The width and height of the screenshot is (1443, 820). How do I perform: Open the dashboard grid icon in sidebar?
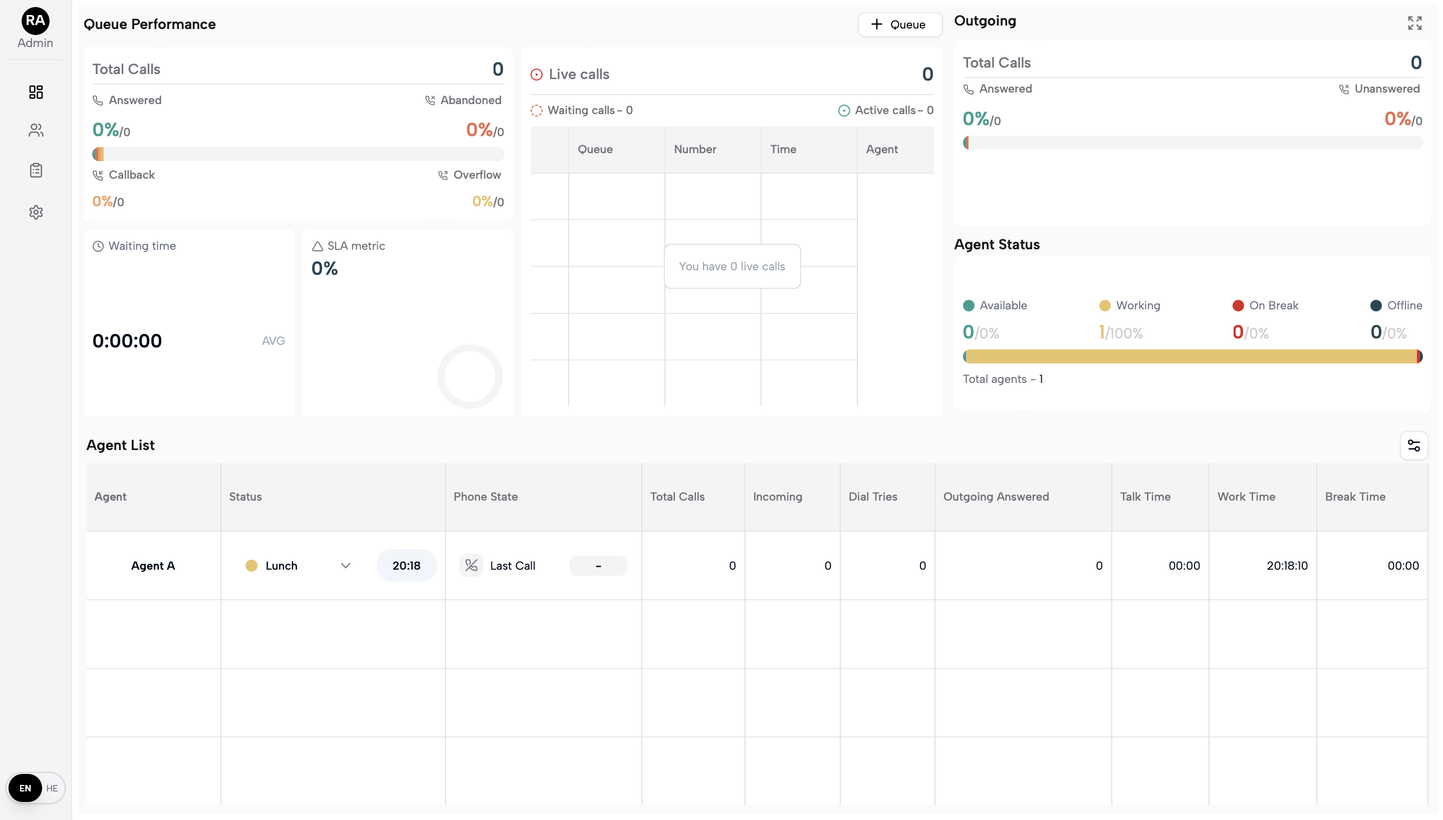[36, 92]
